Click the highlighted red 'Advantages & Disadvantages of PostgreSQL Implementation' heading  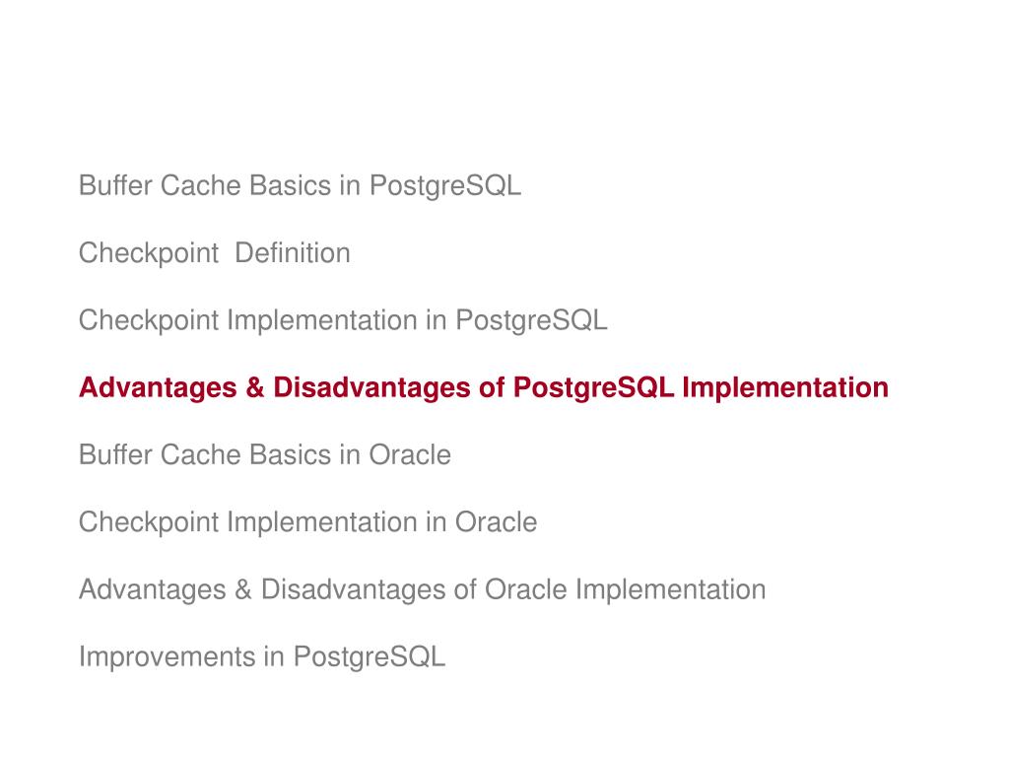pos(484,387)
